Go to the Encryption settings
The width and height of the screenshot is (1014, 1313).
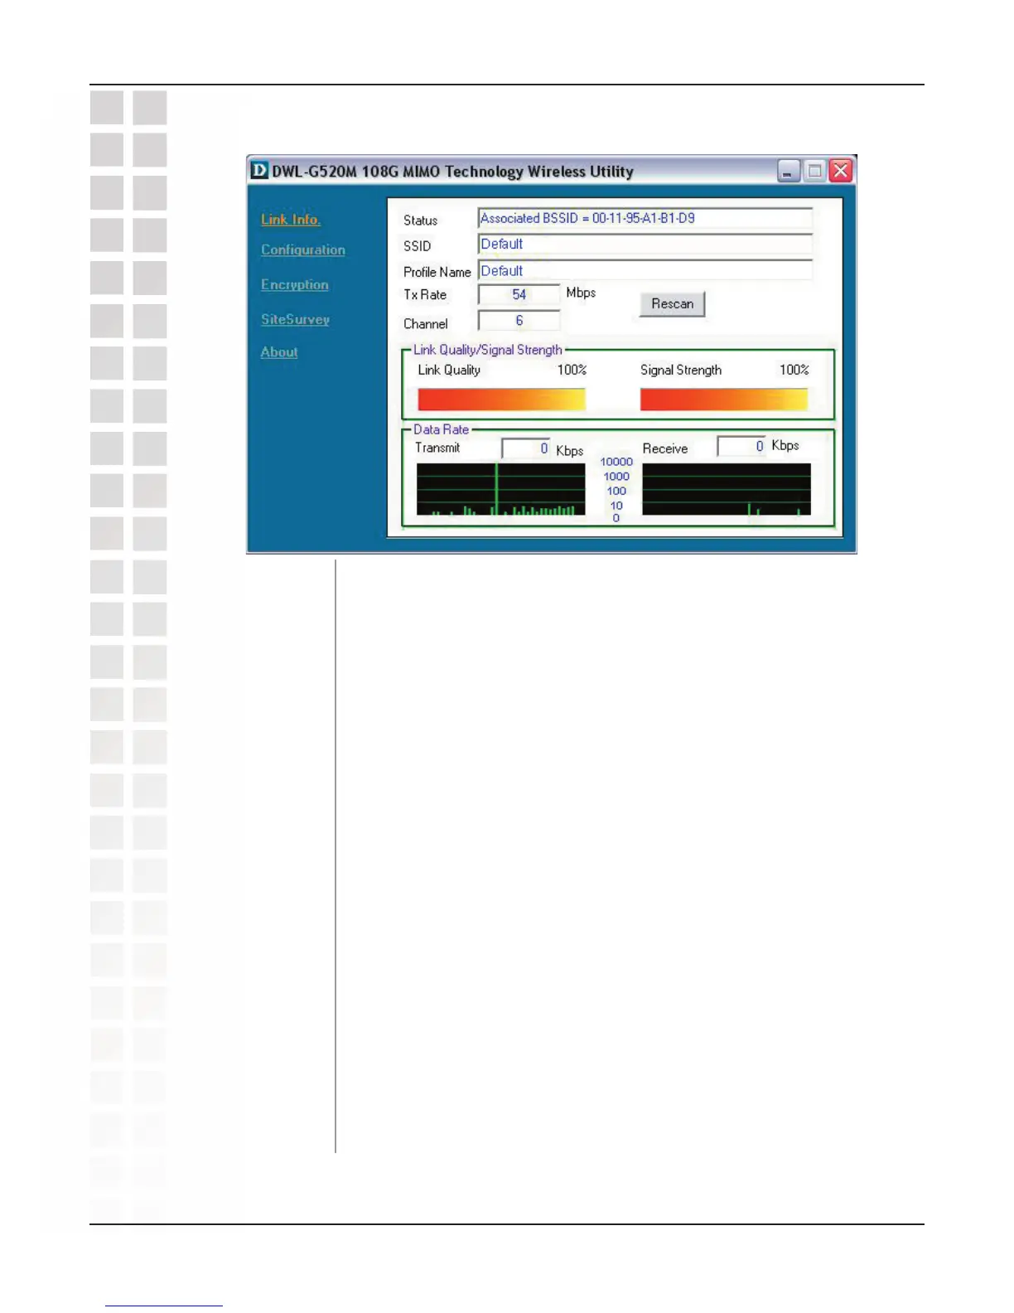(294, 285)
